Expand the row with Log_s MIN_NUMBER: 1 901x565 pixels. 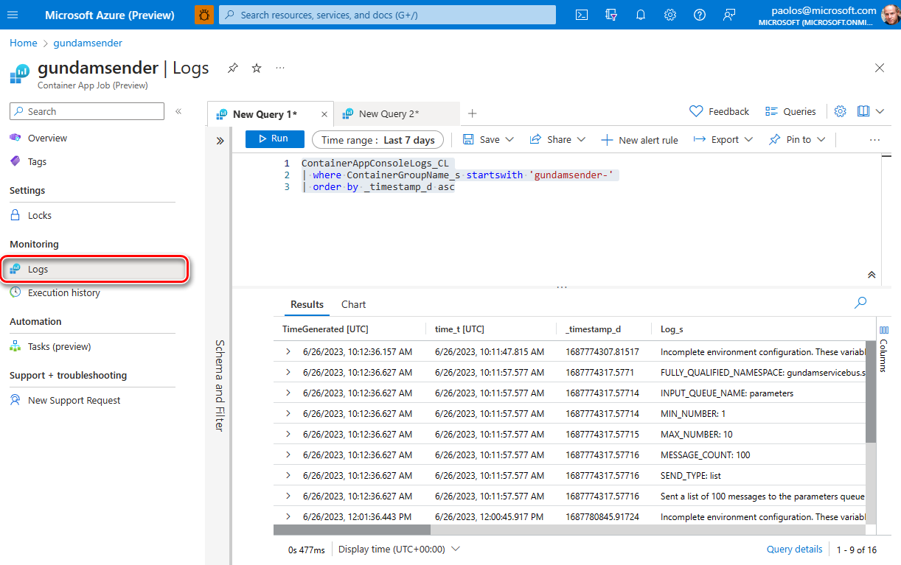pos(288,413)
